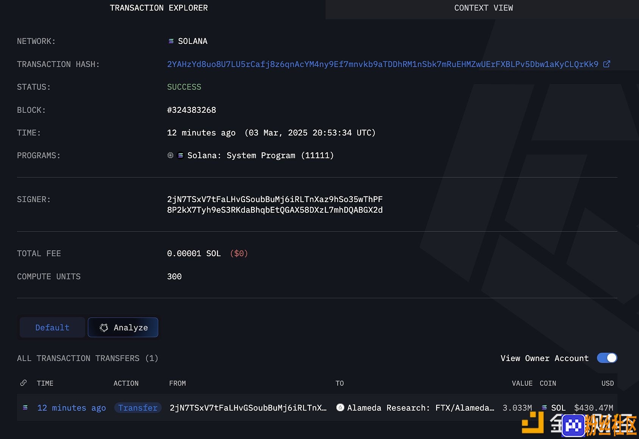This screenshot has width=639, height=439.
Task: Open the transaction hash external link icon
Action: [606, 64]
